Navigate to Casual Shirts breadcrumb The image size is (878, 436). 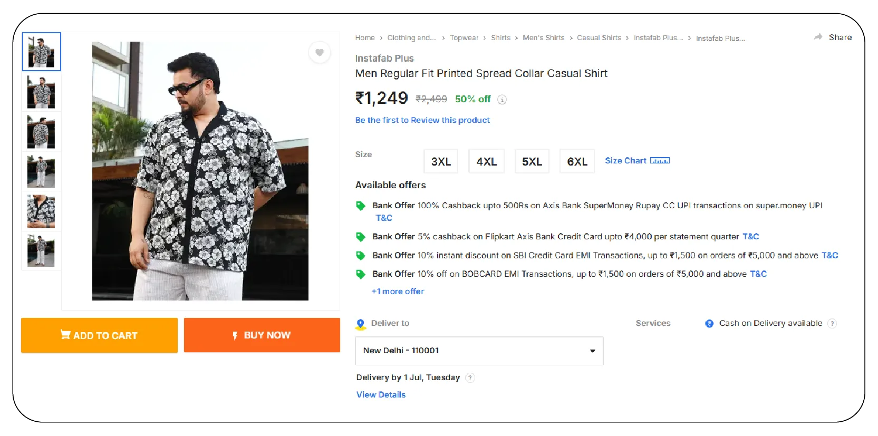point(599,37)
